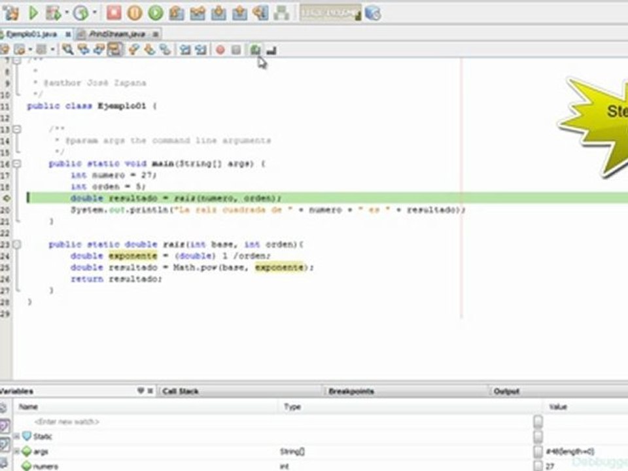Sort variables by the Value column header
This screenshot has width=628, height=471.
tap(585, 406)
